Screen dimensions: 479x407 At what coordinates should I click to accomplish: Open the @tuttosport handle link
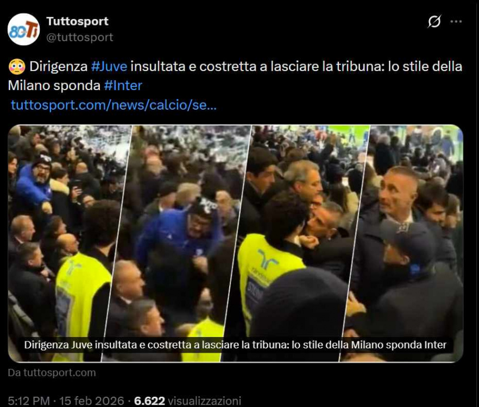click(x=80, y=37)
